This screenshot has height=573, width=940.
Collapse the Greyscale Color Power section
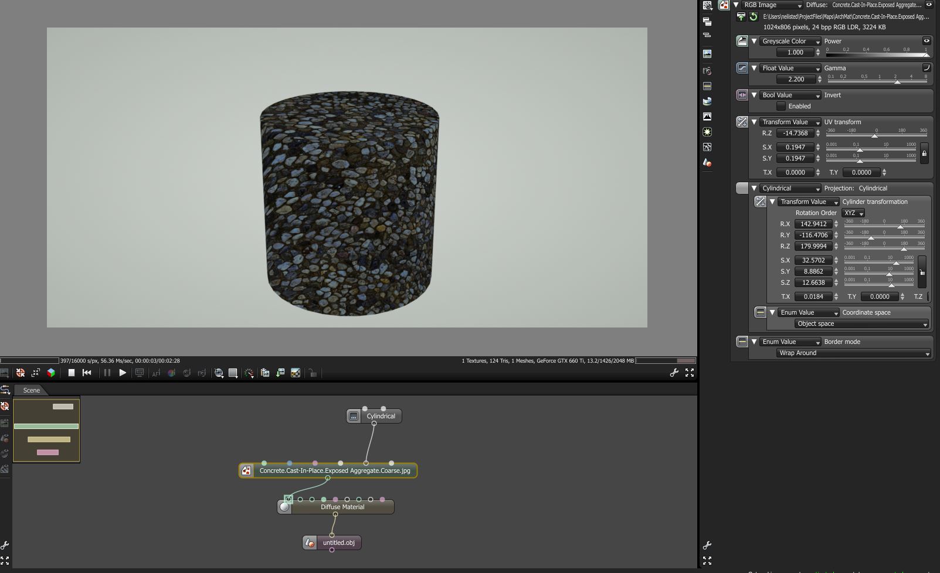[x=754, y=41]
